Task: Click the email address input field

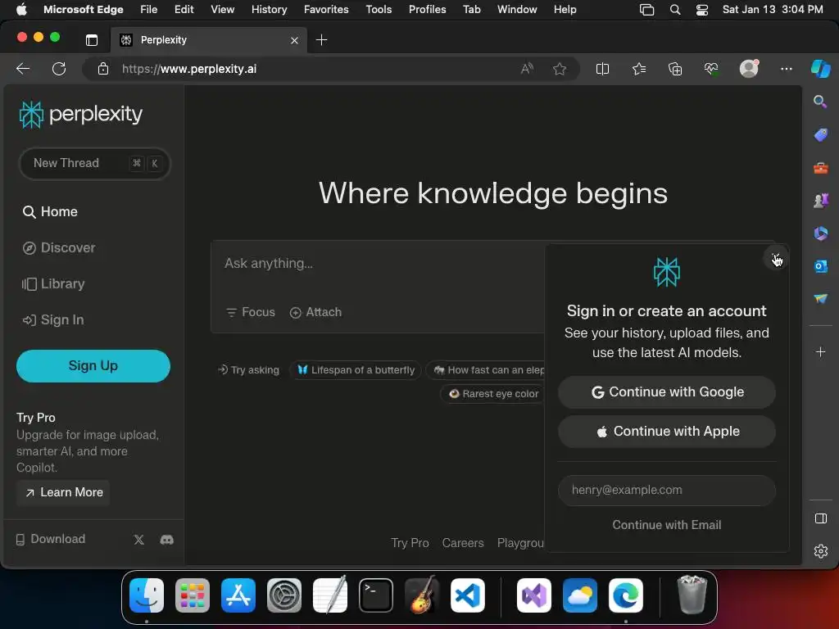Action: (667, 491)
